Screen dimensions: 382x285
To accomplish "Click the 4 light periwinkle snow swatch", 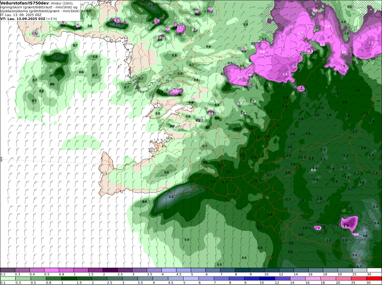I will 169,270.
